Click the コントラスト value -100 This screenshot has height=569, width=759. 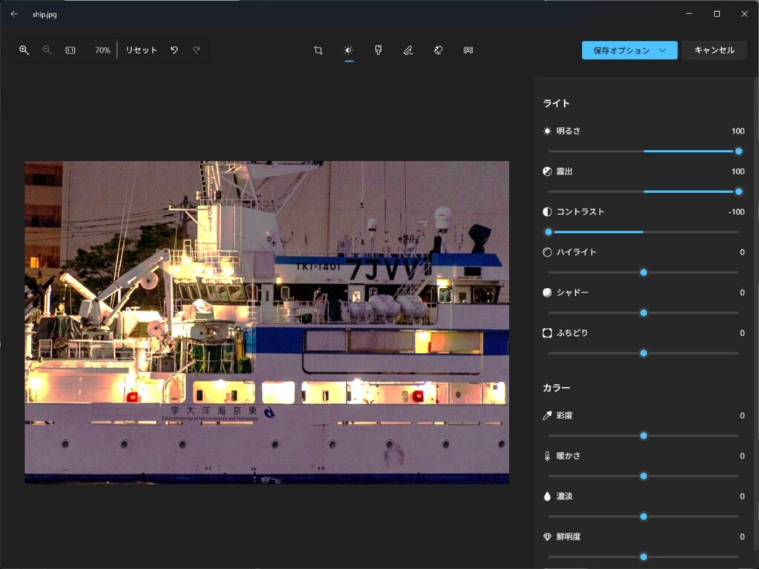tap(736, 212)
